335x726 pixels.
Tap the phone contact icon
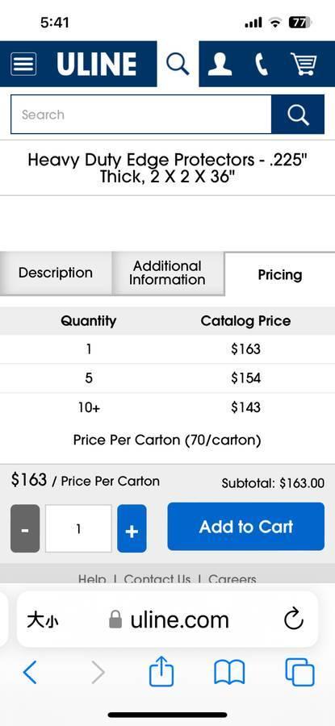[262, 64]
